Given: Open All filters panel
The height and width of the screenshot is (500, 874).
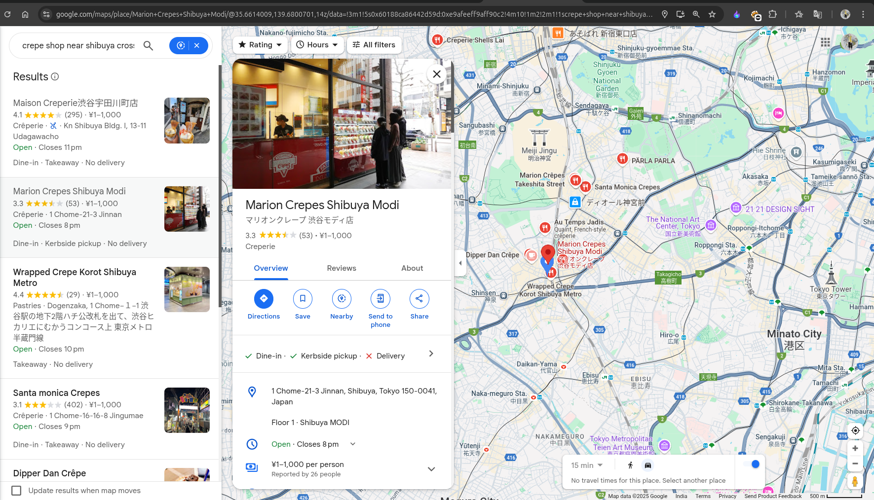Looking at the screenshot, I should 374,45.
